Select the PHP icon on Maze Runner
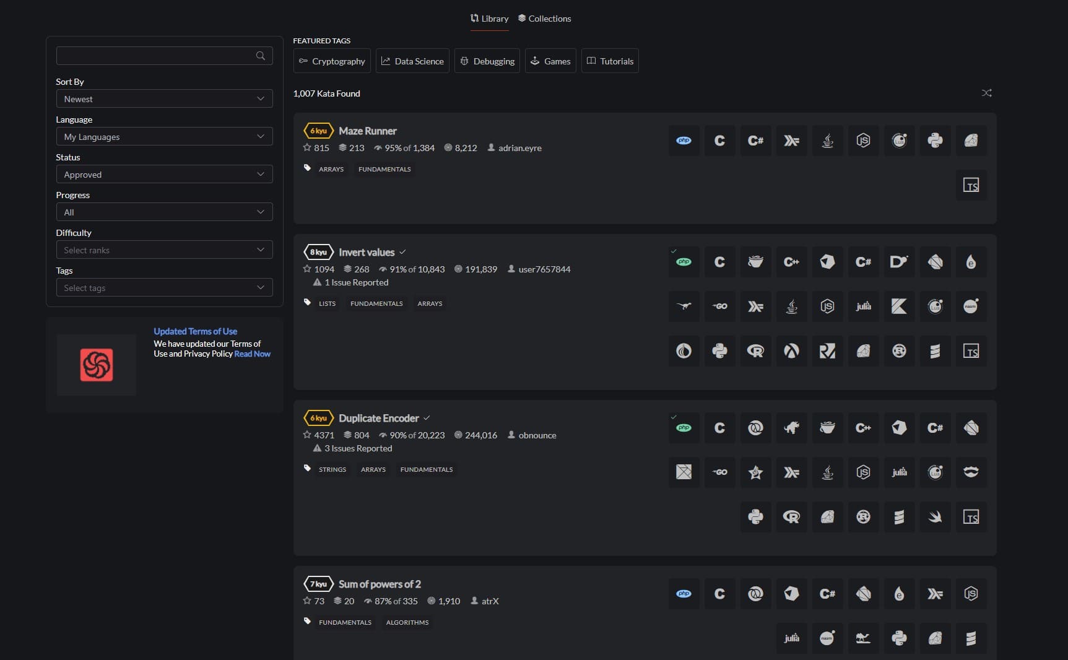 684,141
